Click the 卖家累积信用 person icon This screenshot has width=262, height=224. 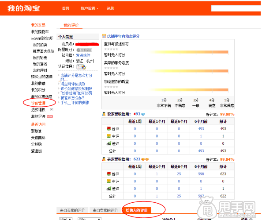click(104, 114)
